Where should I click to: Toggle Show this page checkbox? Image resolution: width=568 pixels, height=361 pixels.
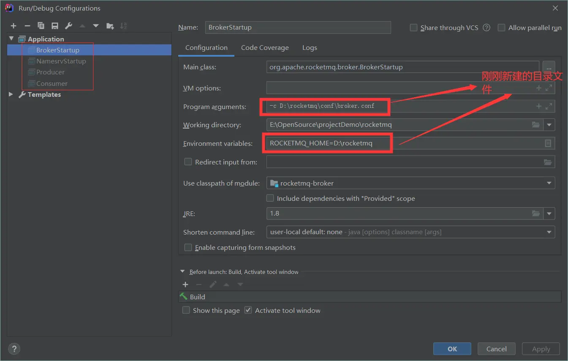pos(186,310)
